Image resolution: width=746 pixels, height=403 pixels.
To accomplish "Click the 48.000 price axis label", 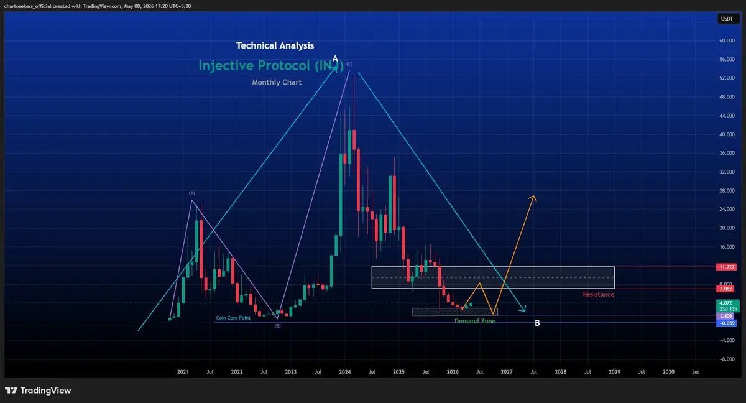I will pyautogui.click(x=726, y=96).
